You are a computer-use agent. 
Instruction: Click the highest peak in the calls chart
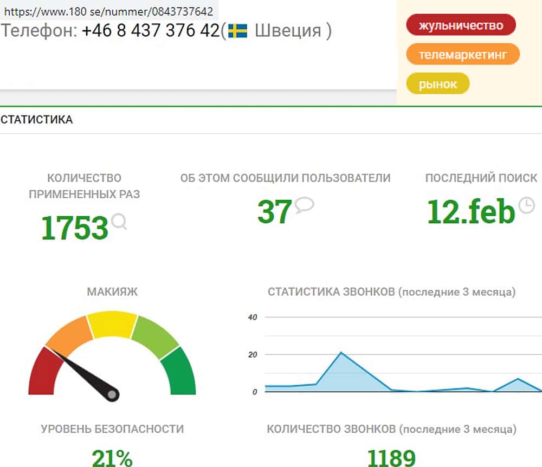pyautogui.click(x=341, y=353)
